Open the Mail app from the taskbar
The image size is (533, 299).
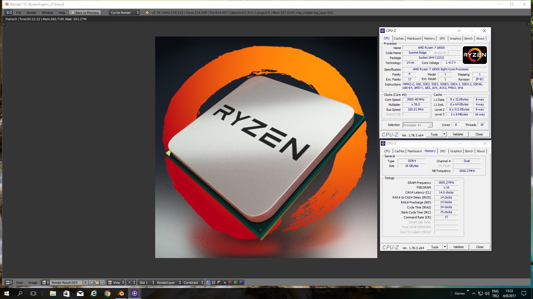pyautogui.click(x=80, y=293)
